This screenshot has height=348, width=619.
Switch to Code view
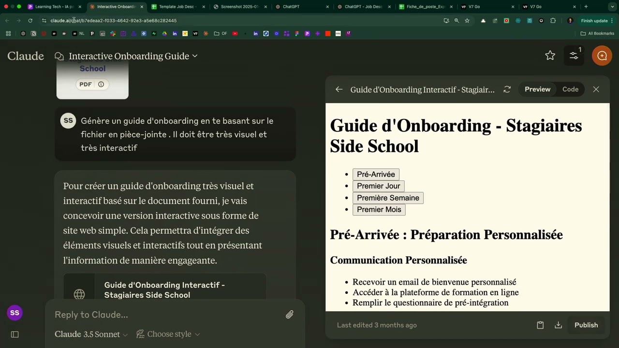click(570, 89)
